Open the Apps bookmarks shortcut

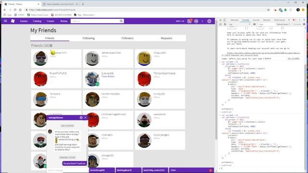8,15
